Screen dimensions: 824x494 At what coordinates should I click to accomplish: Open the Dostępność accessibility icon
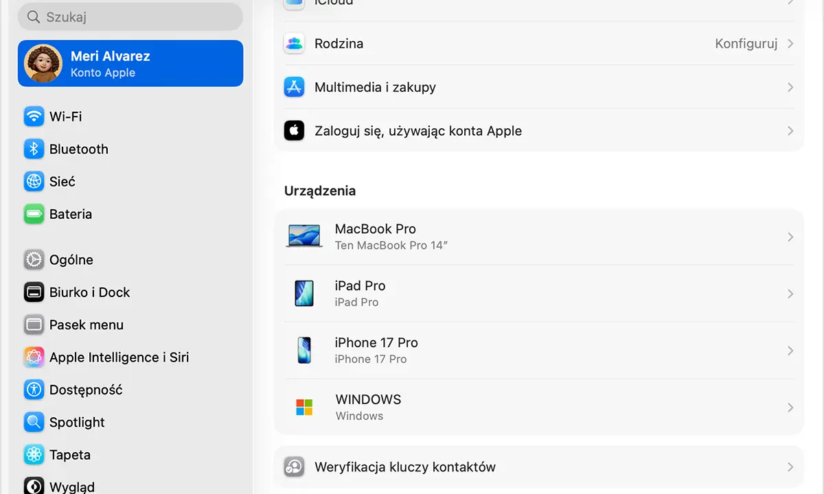click(x=34, y=390)
